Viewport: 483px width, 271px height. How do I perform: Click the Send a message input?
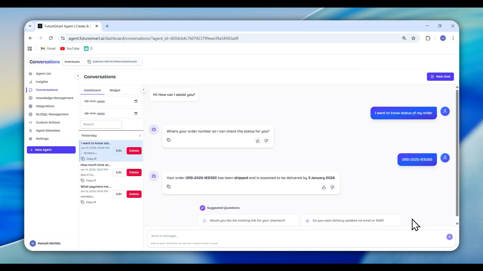(x=297, y=236)
